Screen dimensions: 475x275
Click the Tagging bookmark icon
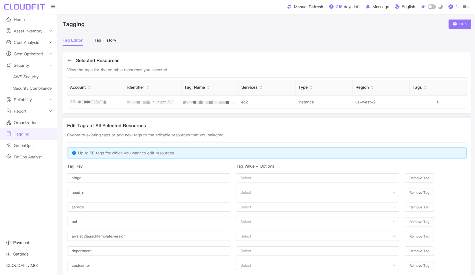pyautogui.click(x=9, y=134)
